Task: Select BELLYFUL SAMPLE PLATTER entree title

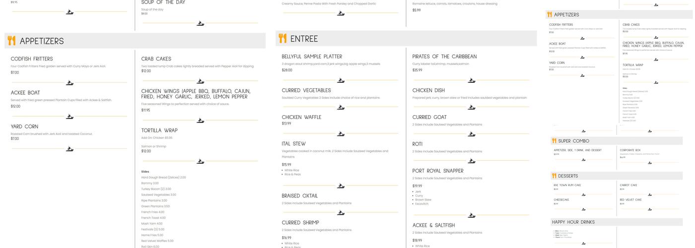Action: [x=312, y=57]
